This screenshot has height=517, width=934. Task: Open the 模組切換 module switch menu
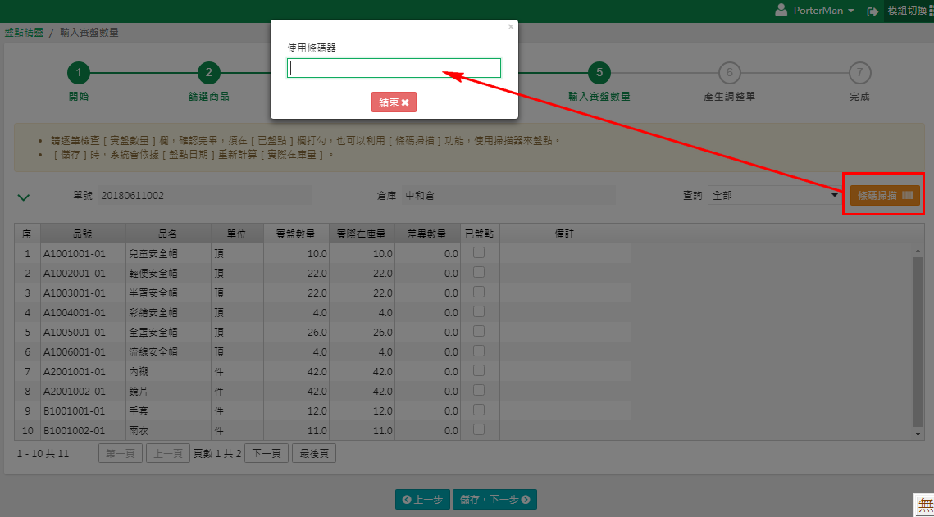(909, 11)
